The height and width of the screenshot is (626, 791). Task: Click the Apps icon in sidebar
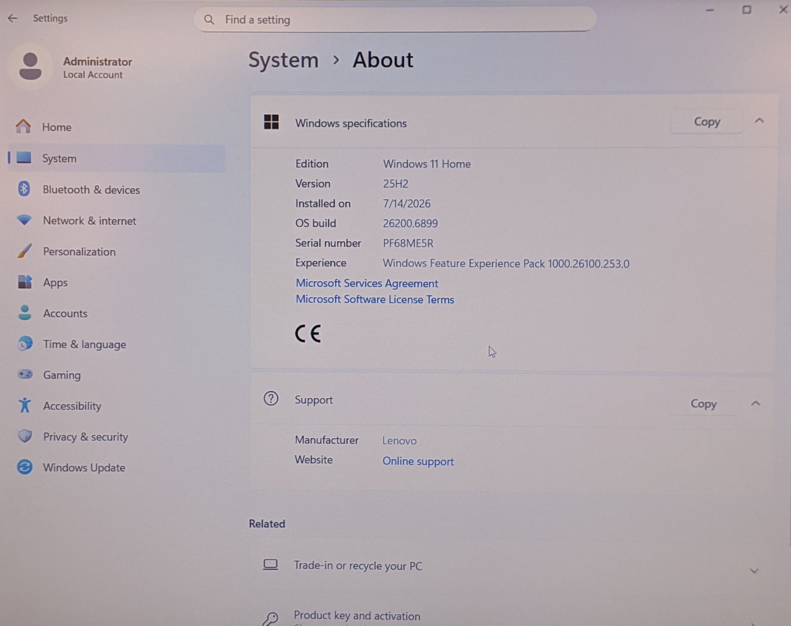coord(25,282)
